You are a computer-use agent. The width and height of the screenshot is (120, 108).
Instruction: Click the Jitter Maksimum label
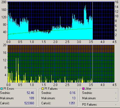pos(89,98)
